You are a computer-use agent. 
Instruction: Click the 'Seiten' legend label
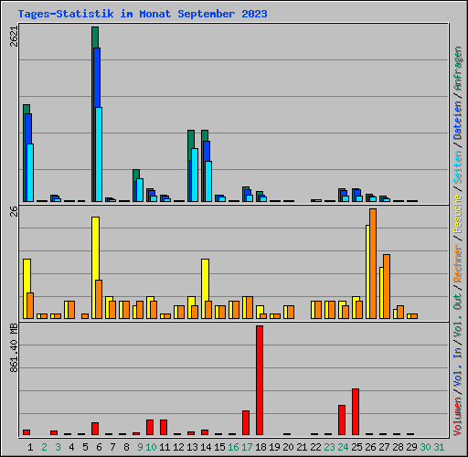coord(457,167)
